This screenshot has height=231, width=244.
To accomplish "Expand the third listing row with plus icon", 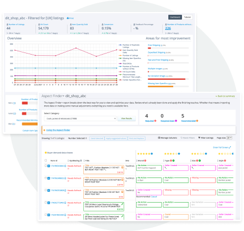I will click(48, 191).
